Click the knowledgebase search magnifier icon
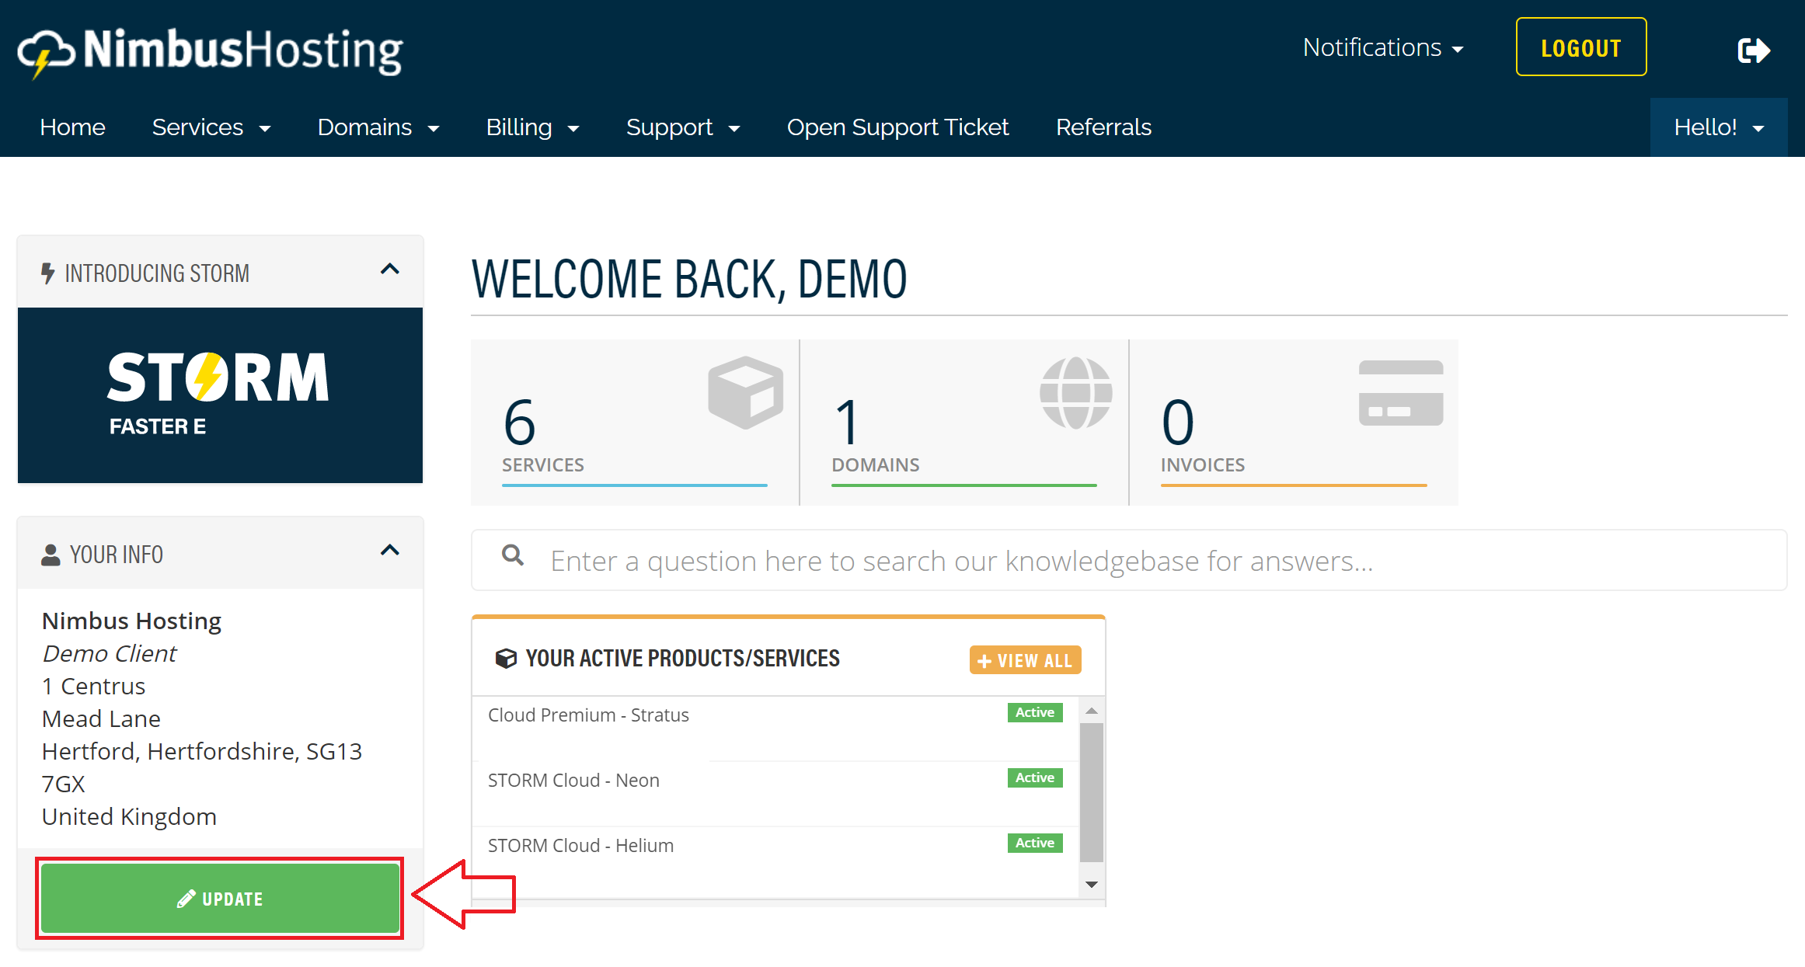This screenshot has height=967, width=1805. pyautogui.click(x=513, y=555)
